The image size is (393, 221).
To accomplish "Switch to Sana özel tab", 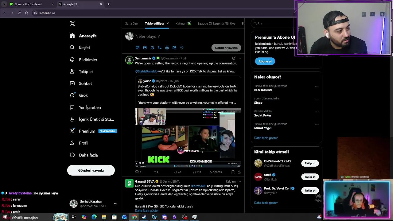I will coord(132,23).
